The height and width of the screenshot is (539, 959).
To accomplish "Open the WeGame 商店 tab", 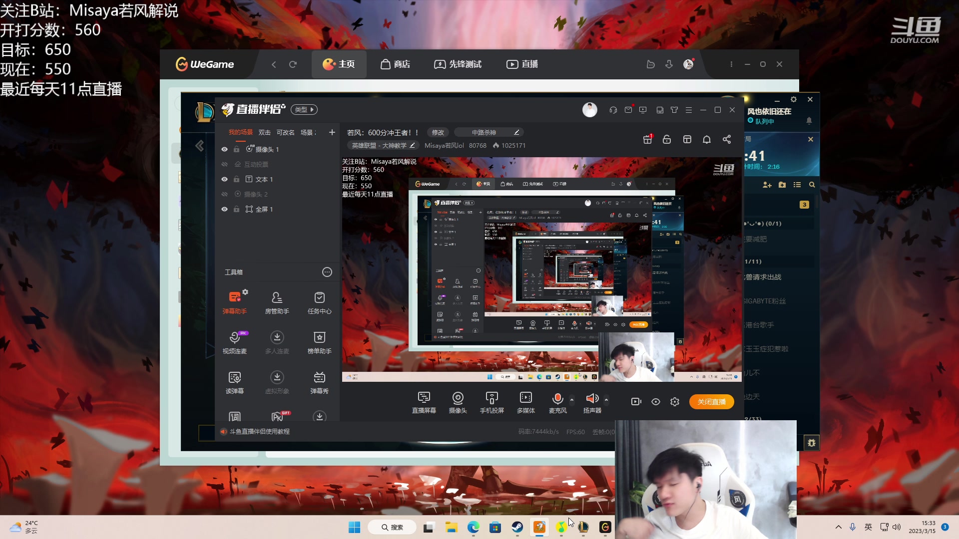I will tap(395, 64).
